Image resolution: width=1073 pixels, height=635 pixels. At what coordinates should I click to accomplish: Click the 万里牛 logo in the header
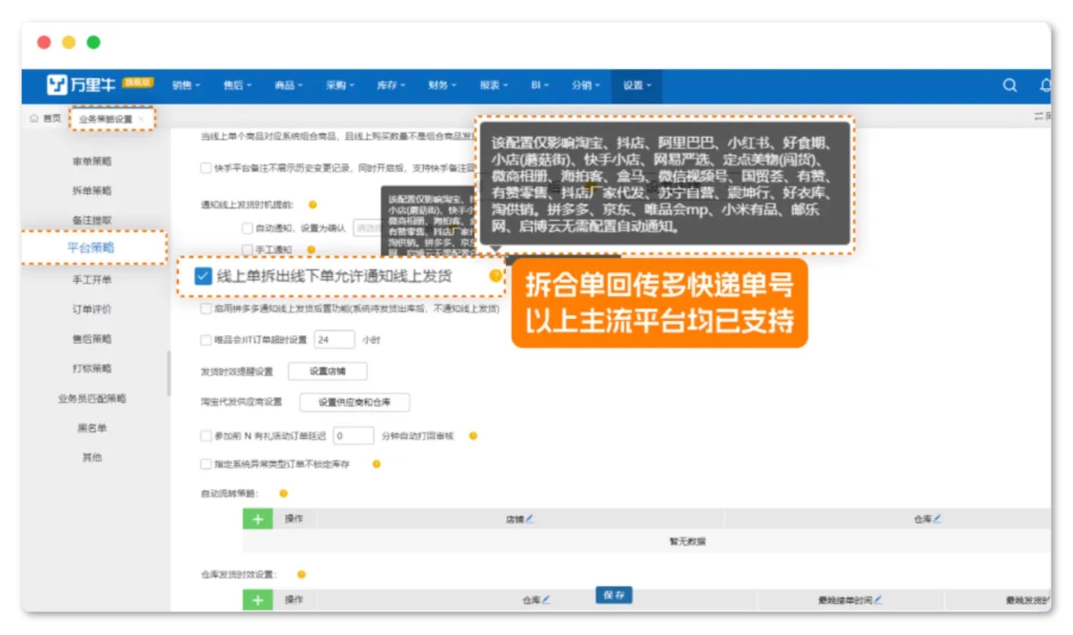[81, 85]
